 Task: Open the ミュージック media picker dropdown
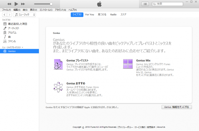(24, 15)
